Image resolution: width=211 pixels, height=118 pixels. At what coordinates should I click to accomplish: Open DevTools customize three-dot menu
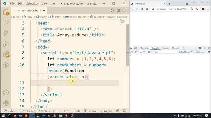coord(205,48)
